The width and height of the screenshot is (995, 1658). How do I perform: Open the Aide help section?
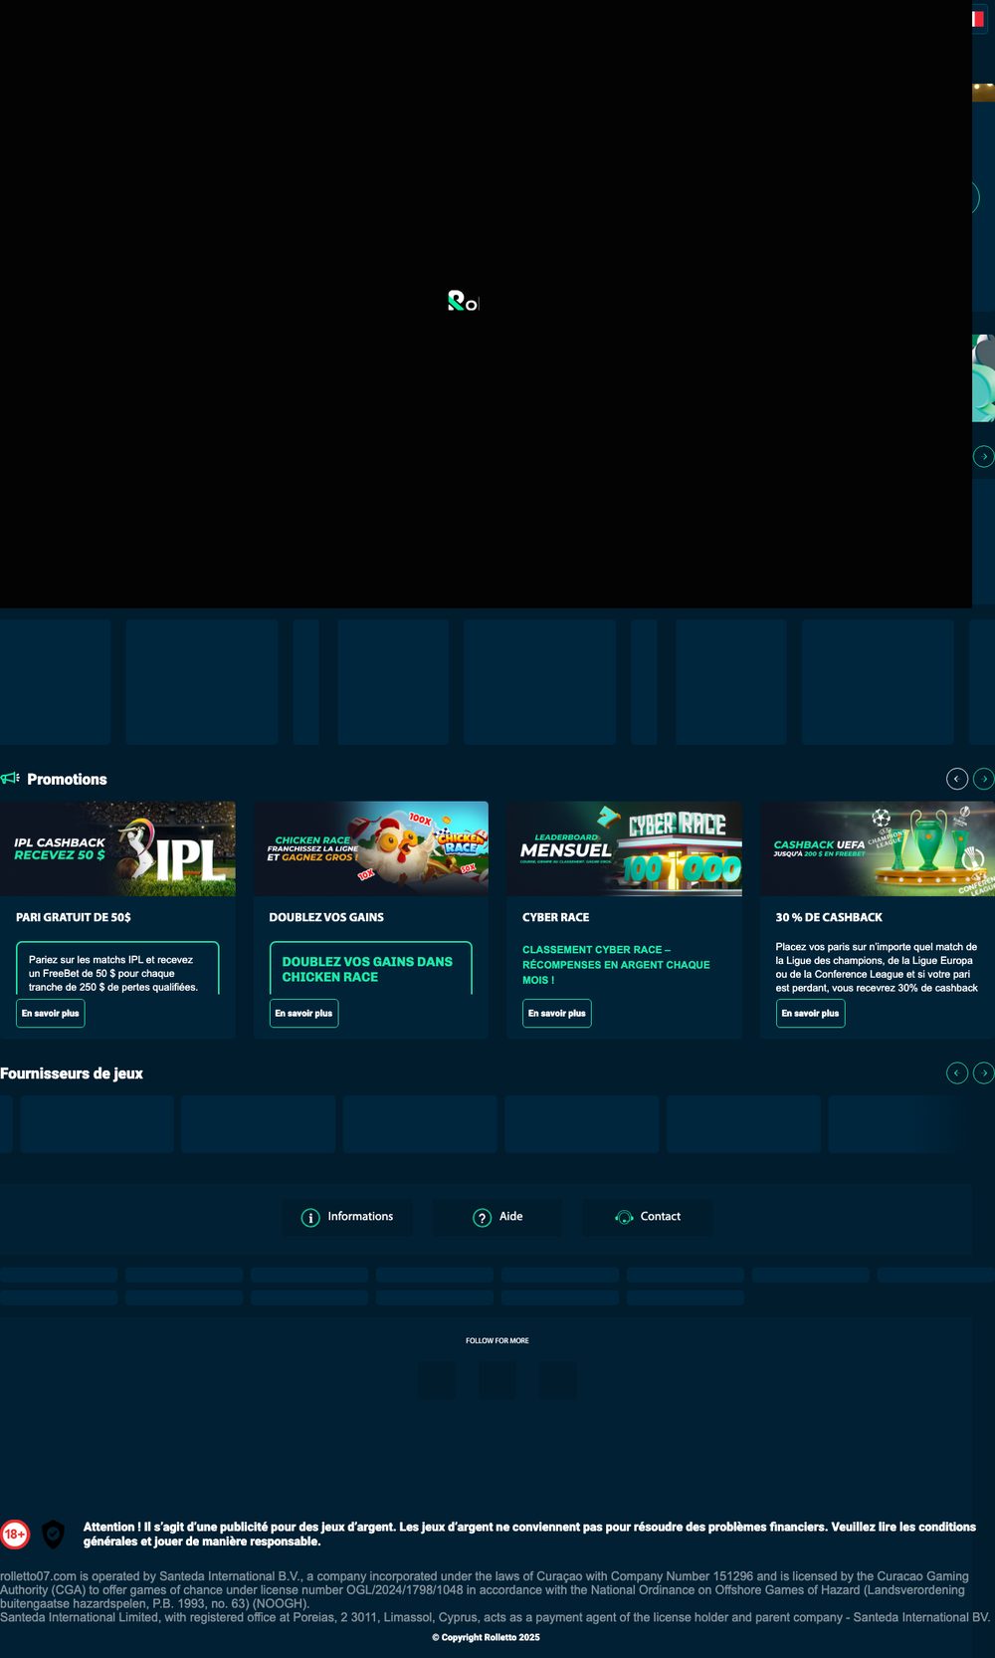[x=497, y=1217]
